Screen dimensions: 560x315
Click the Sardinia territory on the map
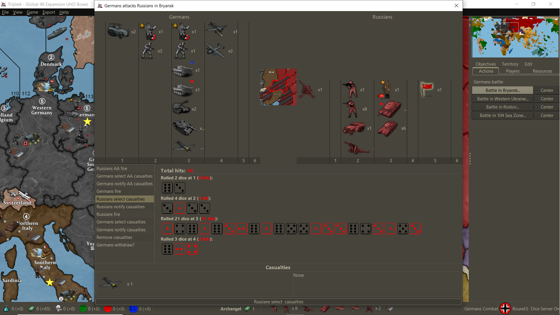click(12, 280)
